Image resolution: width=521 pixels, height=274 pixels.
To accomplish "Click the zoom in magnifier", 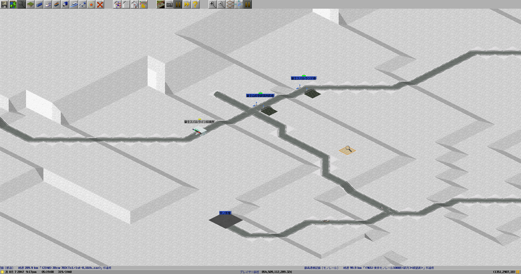I will [213, 4].
